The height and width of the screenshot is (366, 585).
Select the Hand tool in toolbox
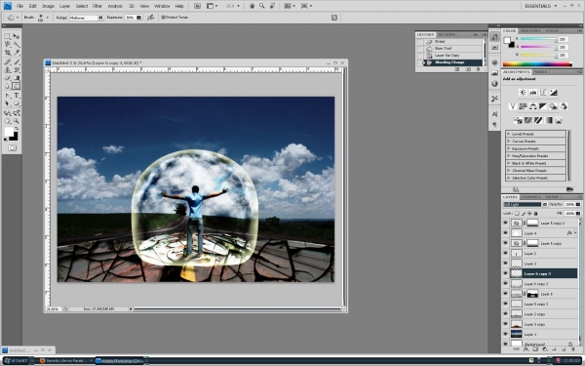[7, 121]
